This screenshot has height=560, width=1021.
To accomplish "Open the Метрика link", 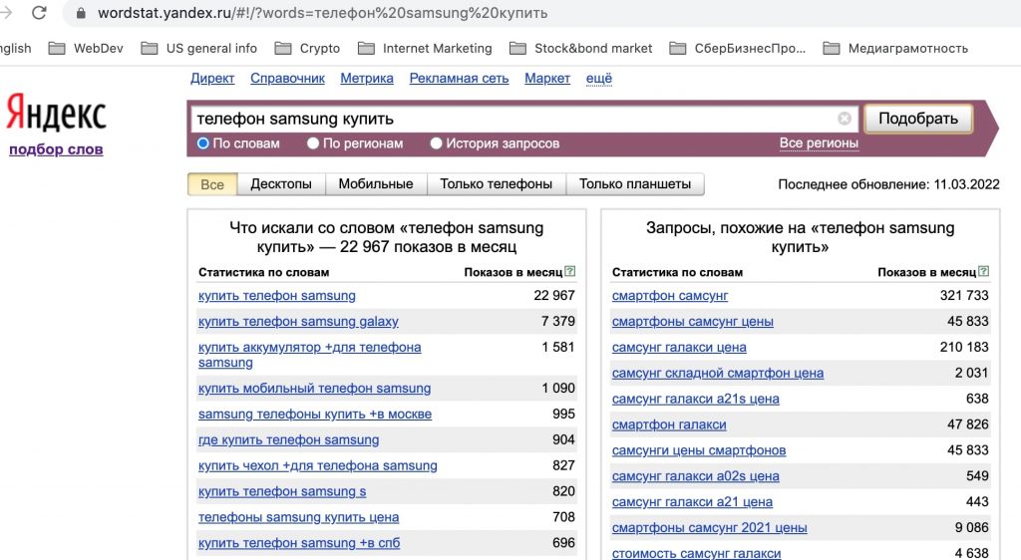I will 367,78.
